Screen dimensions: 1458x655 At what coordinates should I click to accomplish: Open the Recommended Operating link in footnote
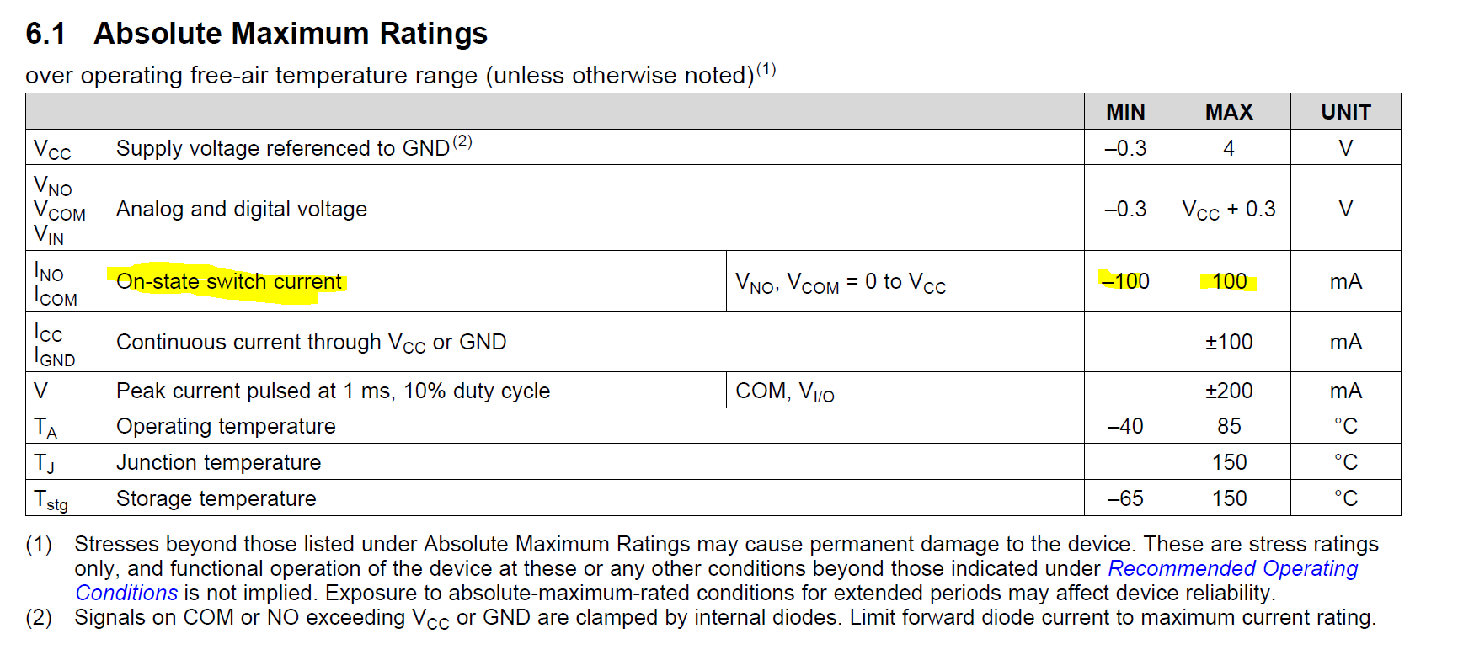[x=1232, y=569]
